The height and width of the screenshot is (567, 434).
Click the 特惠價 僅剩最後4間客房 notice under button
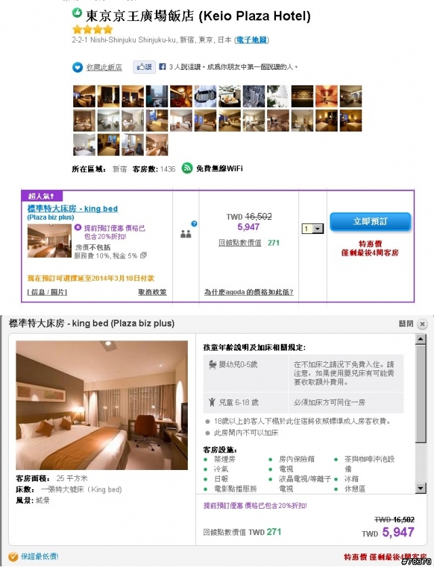(x=370, y=248)
